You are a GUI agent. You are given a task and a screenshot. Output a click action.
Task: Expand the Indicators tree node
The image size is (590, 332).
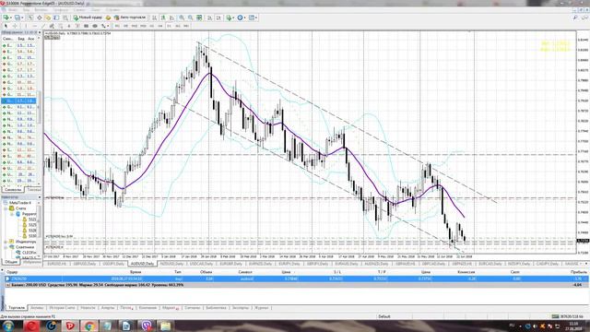click(6, 242)
